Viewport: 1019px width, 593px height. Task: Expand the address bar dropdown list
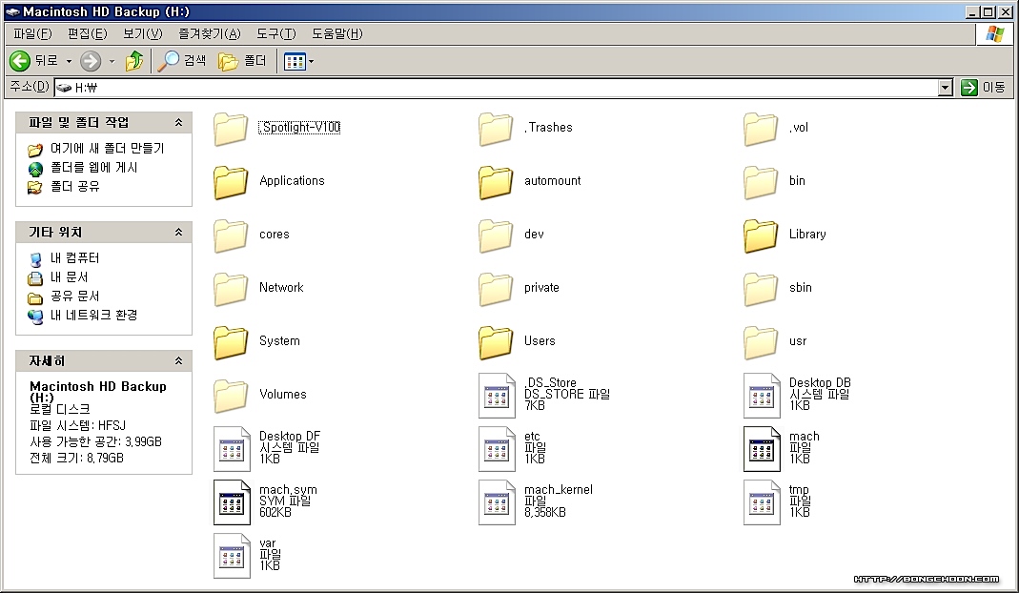946,87
